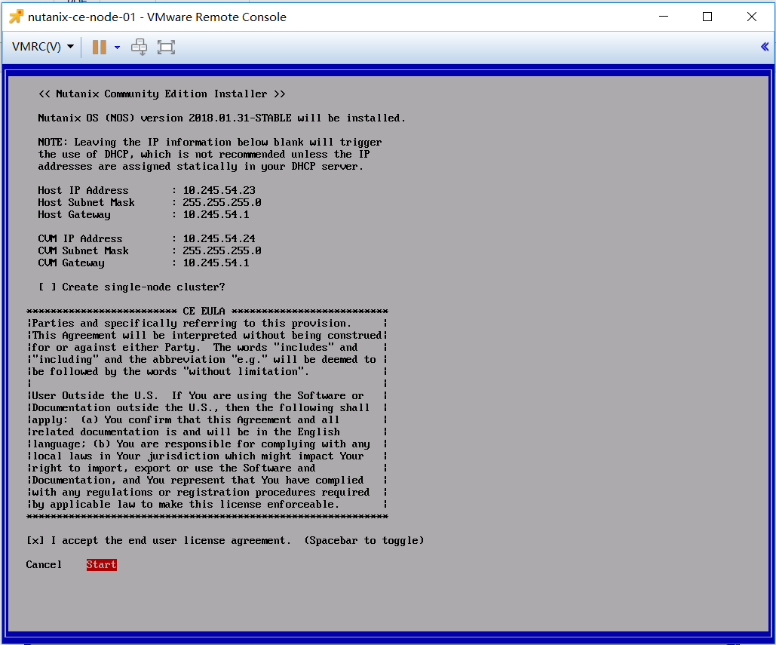Image resolution: width=776 pixels, height=645 pixels.
Task: Collapse the toolbar with the double chevron
Action: click(765, 47)
